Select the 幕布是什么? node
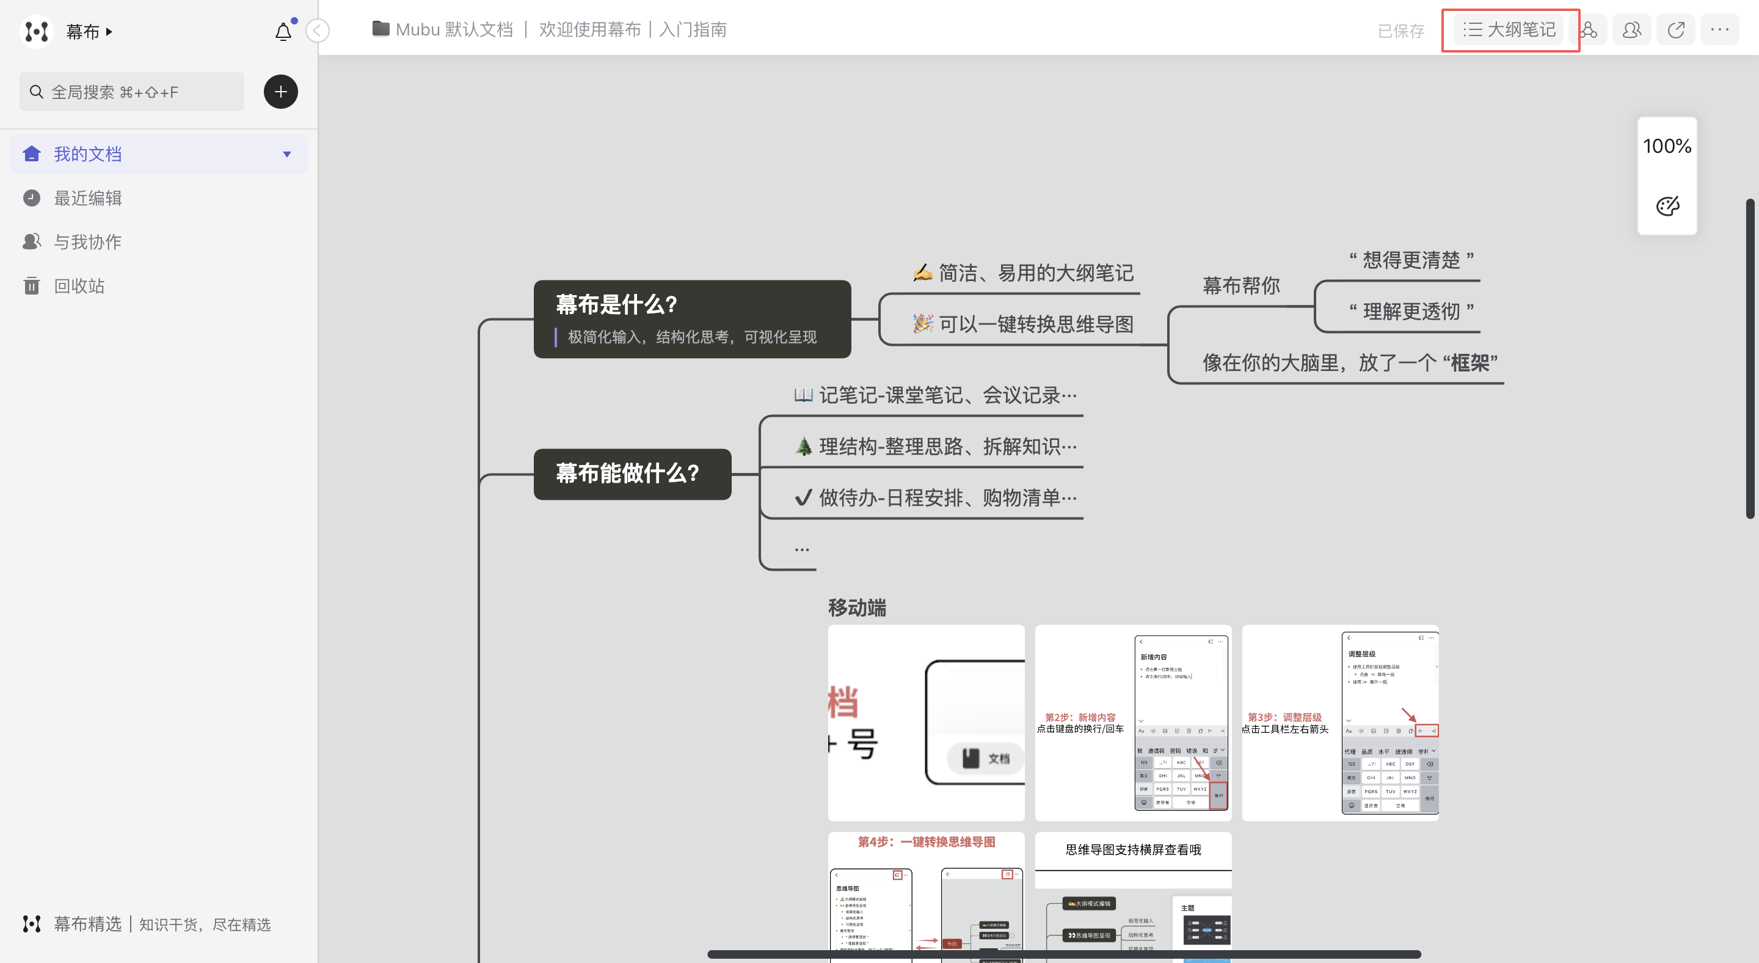Viewport: 1759px width, 963px height. [x=693, y=319]
